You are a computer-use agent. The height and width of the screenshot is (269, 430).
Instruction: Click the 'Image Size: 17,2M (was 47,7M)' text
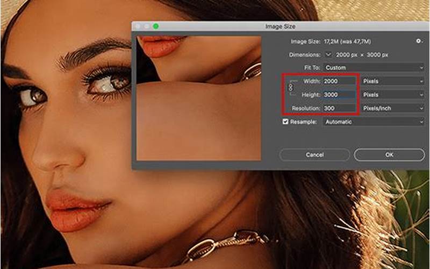pyautogui.click(x=331, y=41)
